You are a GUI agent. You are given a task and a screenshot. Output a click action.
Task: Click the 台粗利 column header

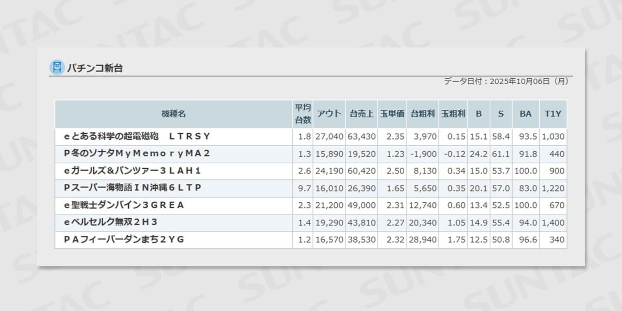pyautogui.click(x=422, y=114)
